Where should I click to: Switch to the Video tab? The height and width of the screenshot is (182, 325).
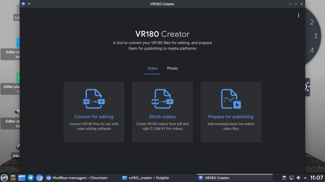click(x=152, y=68)
